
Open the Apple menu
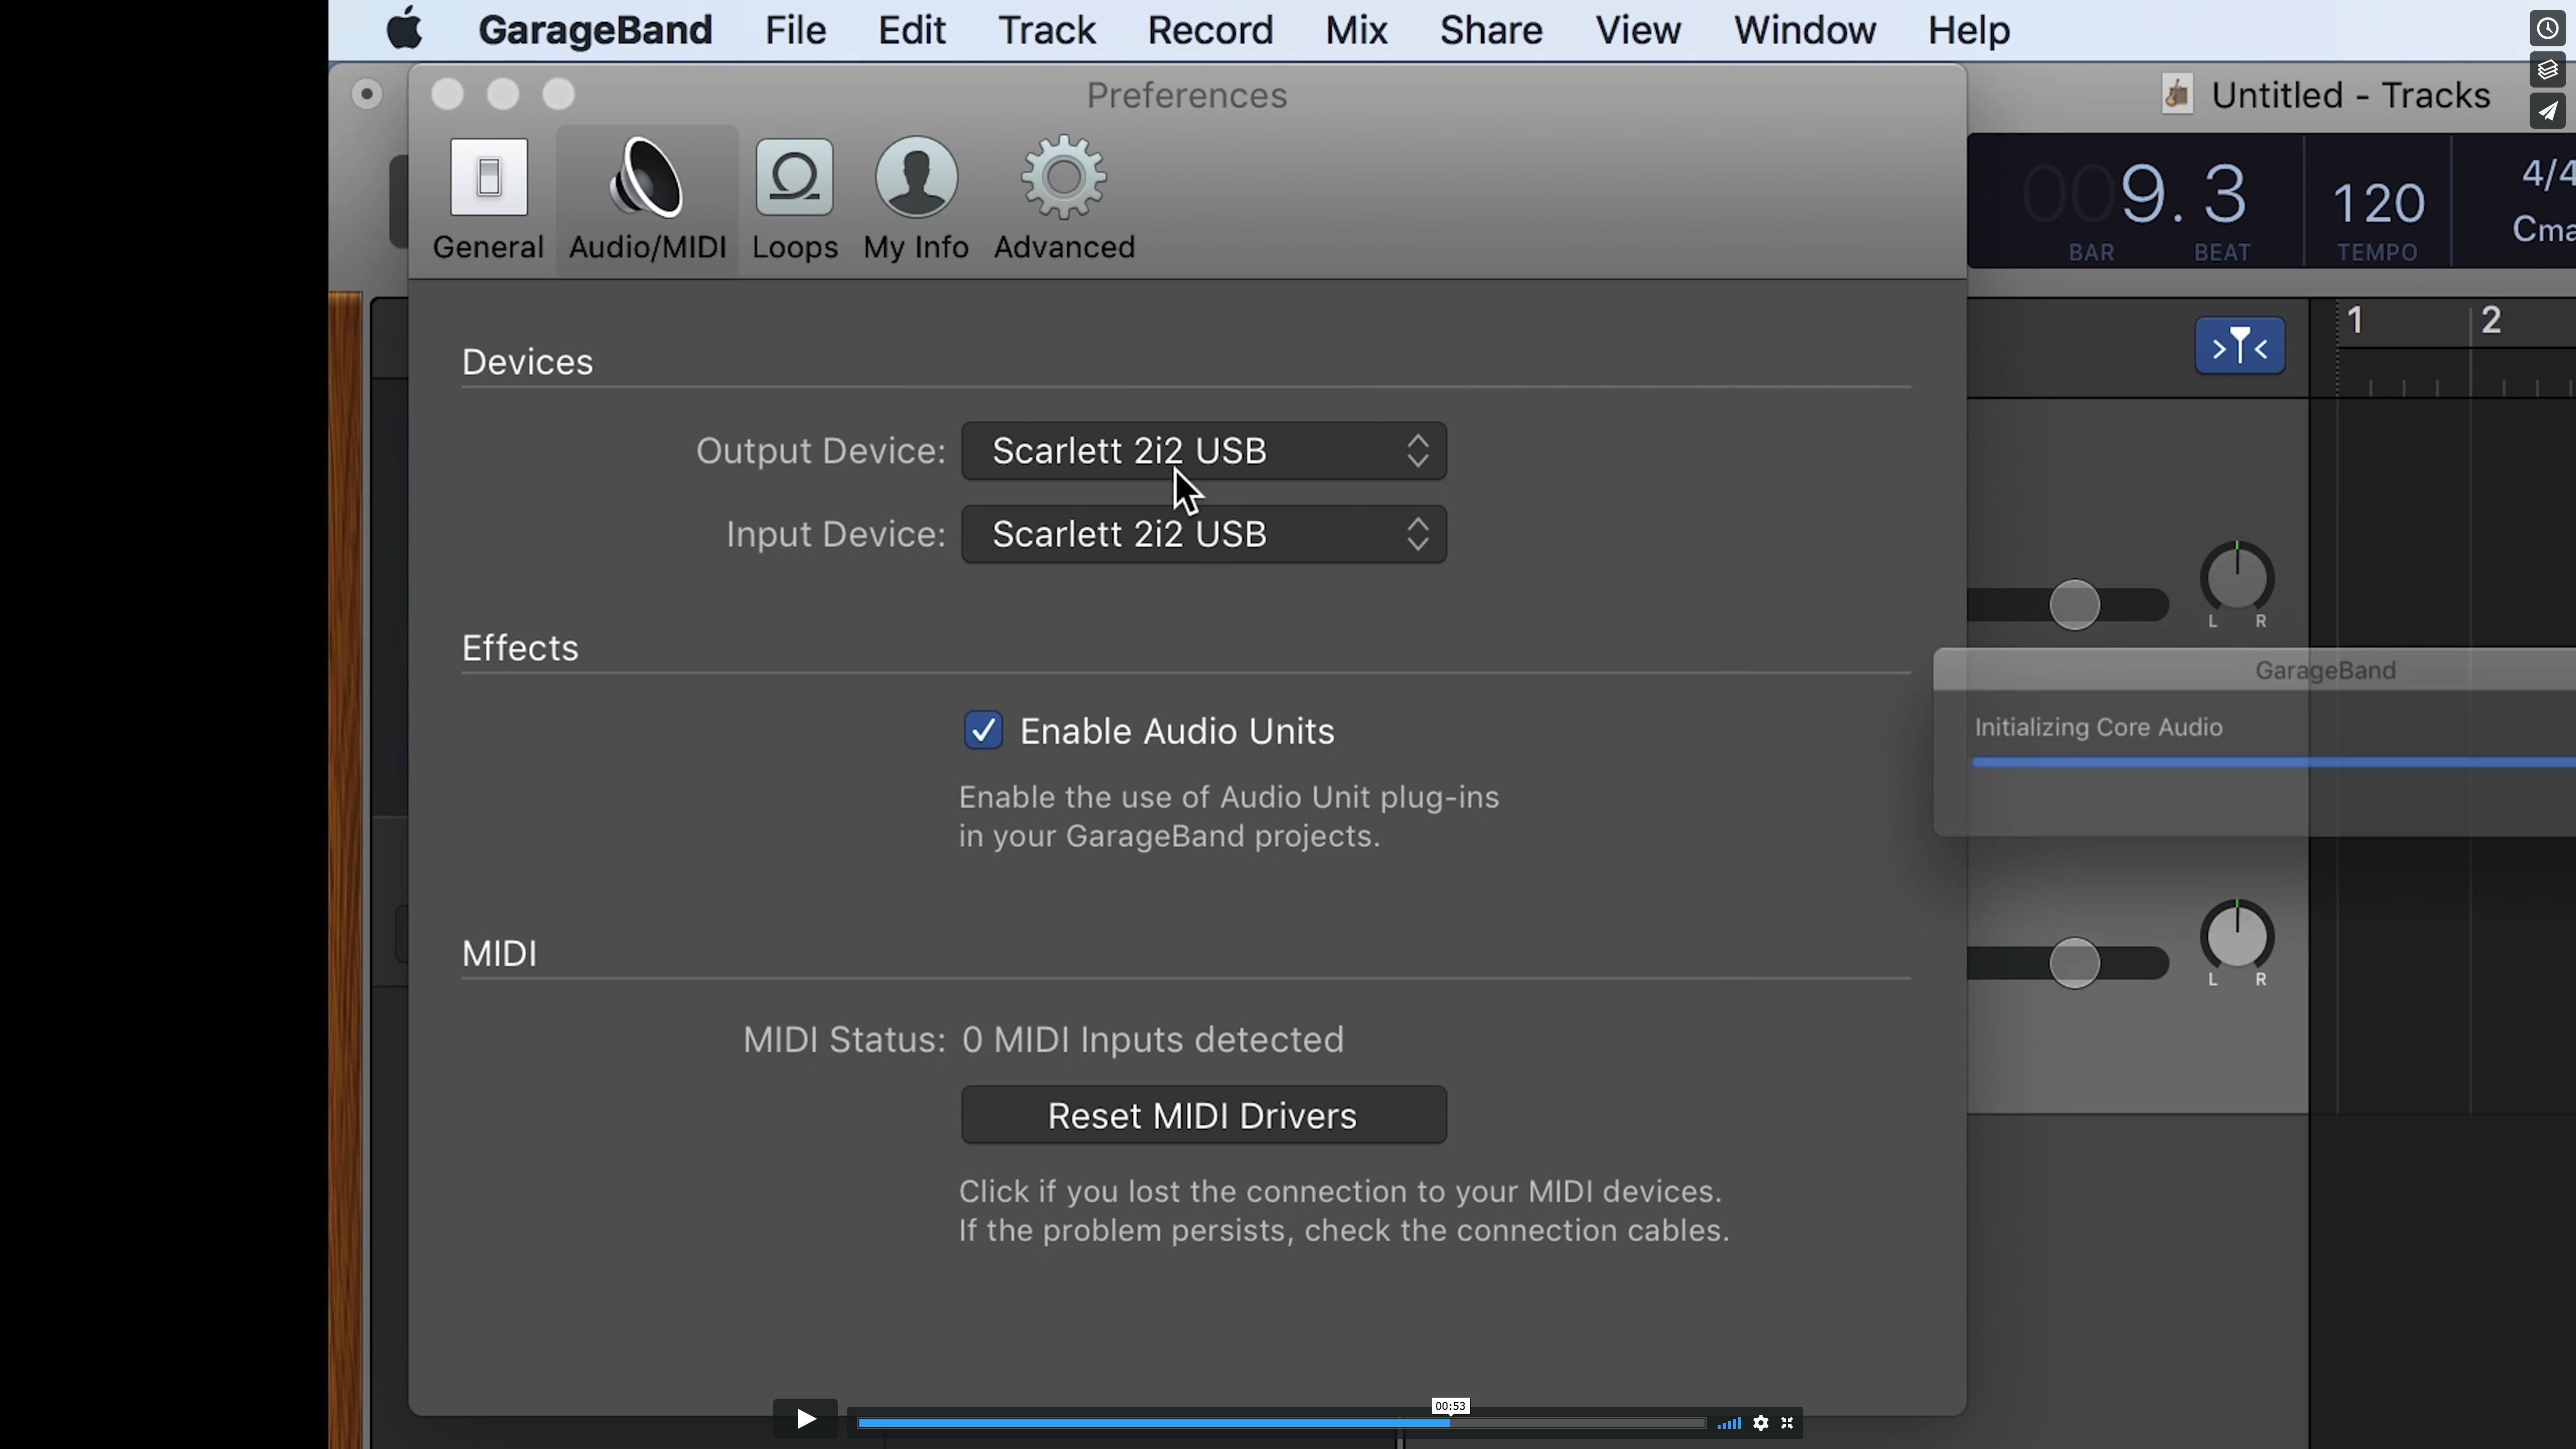coord(405,29)
